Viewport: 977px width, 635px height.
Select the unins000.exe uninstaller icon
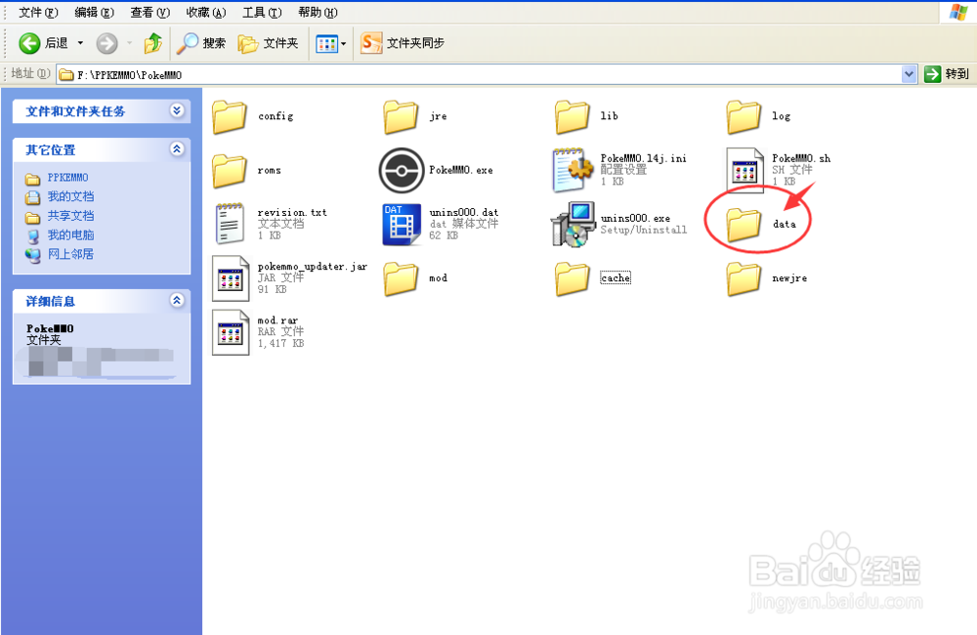(x=573, y=224)
